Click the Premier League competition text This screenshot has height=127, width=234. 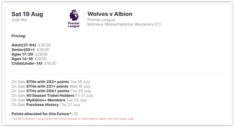101,20
